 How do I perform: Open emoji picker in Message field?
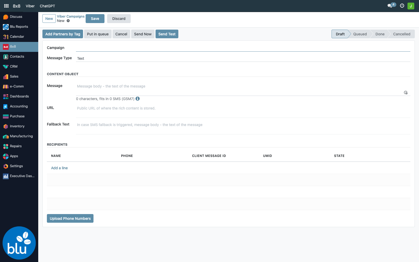(406, 92)
